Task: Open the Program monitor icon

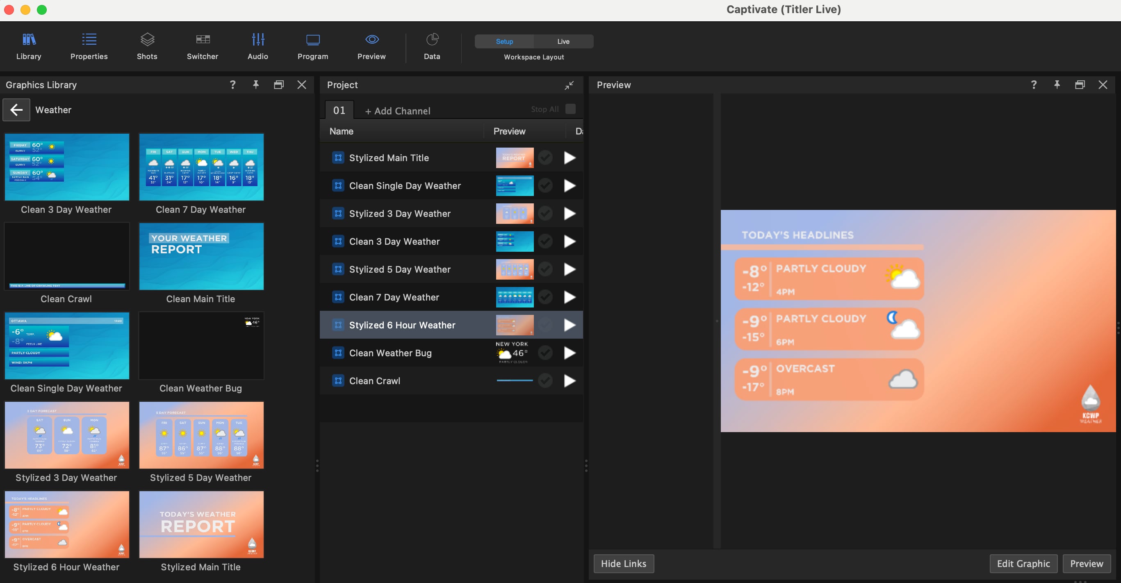Action: [313, 46]
